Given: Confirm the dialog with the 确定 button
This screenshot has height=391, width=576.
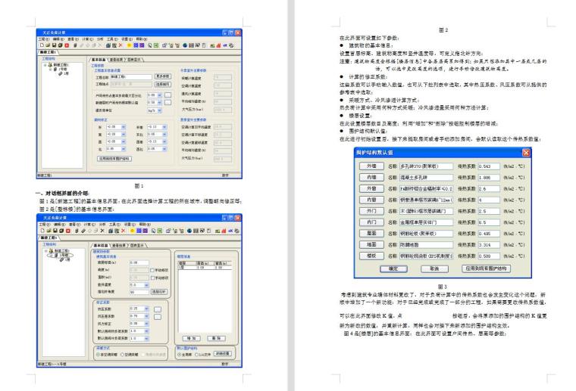Looking at the screenshot, I should (x=393, y=268).
